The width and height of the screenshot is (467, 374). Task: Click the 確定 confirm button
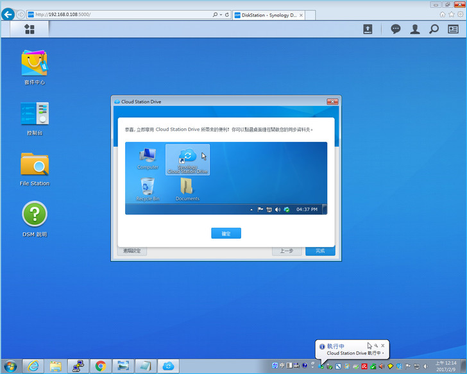(226, 234)
